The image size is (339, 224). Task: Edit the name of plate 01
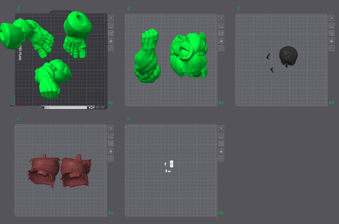click(x=18, y=8)
